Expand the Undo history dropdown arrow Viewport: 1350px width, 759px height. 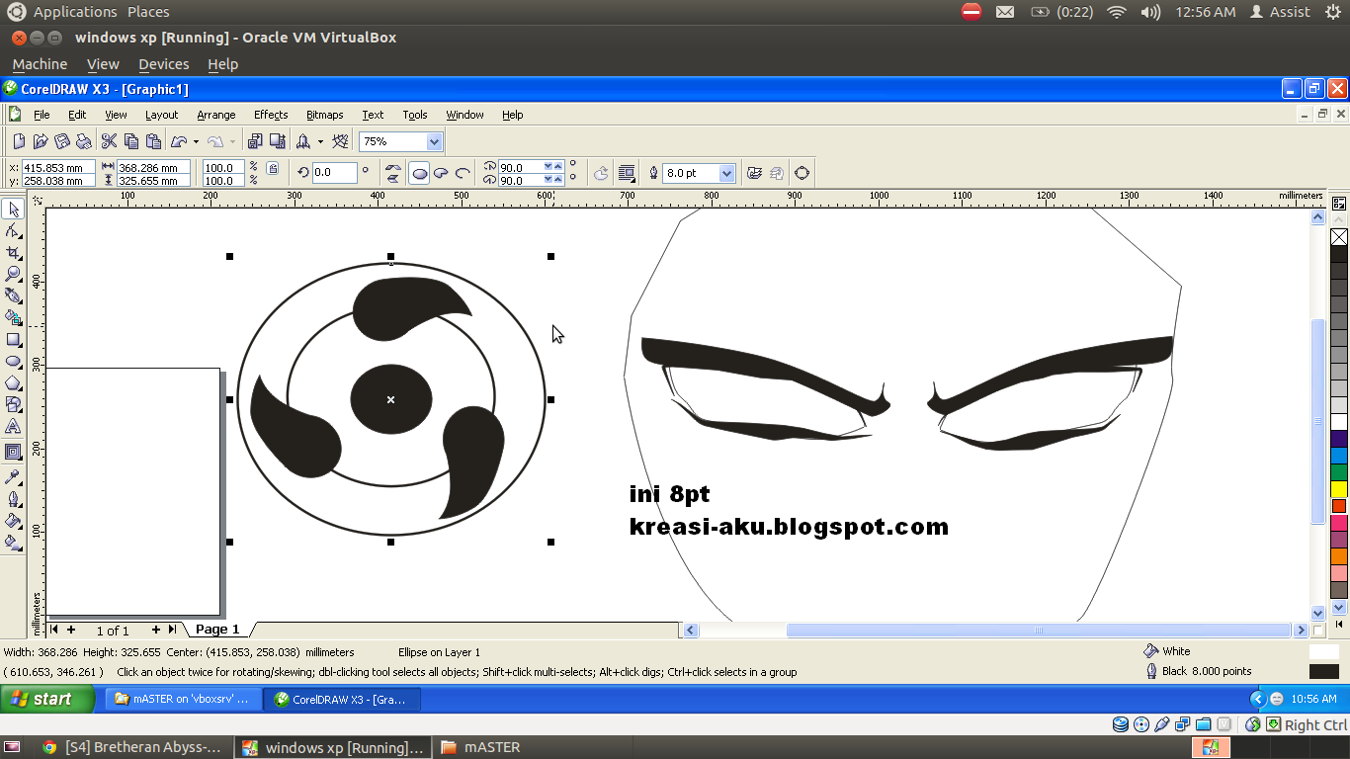(196, 141)
